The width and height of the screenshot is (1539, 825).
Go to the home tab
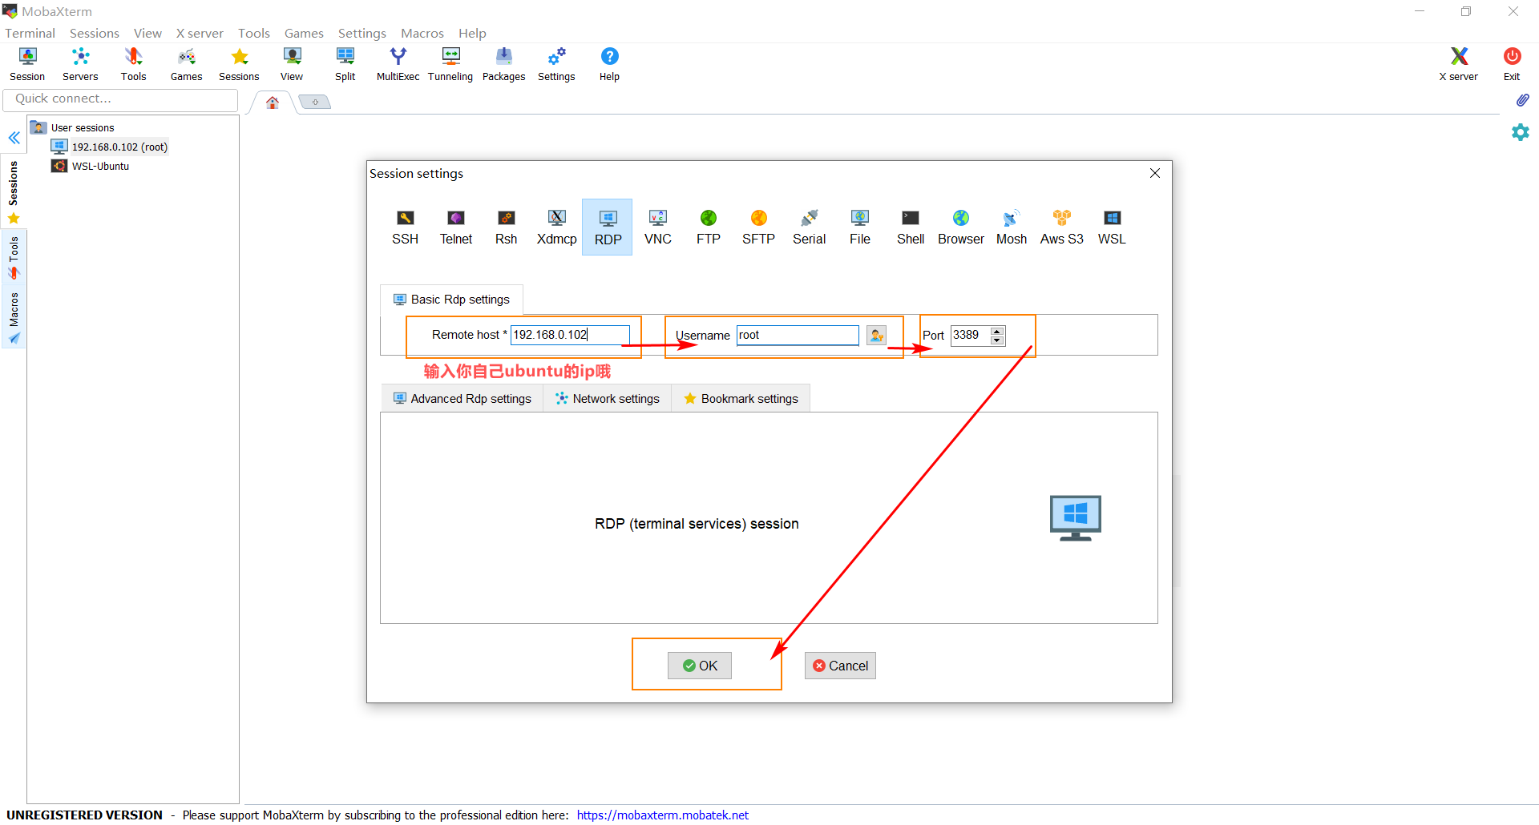273,103
